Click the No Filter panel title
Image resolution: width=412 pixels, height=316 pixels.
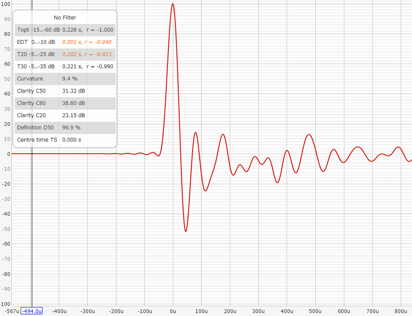point(65,17)
